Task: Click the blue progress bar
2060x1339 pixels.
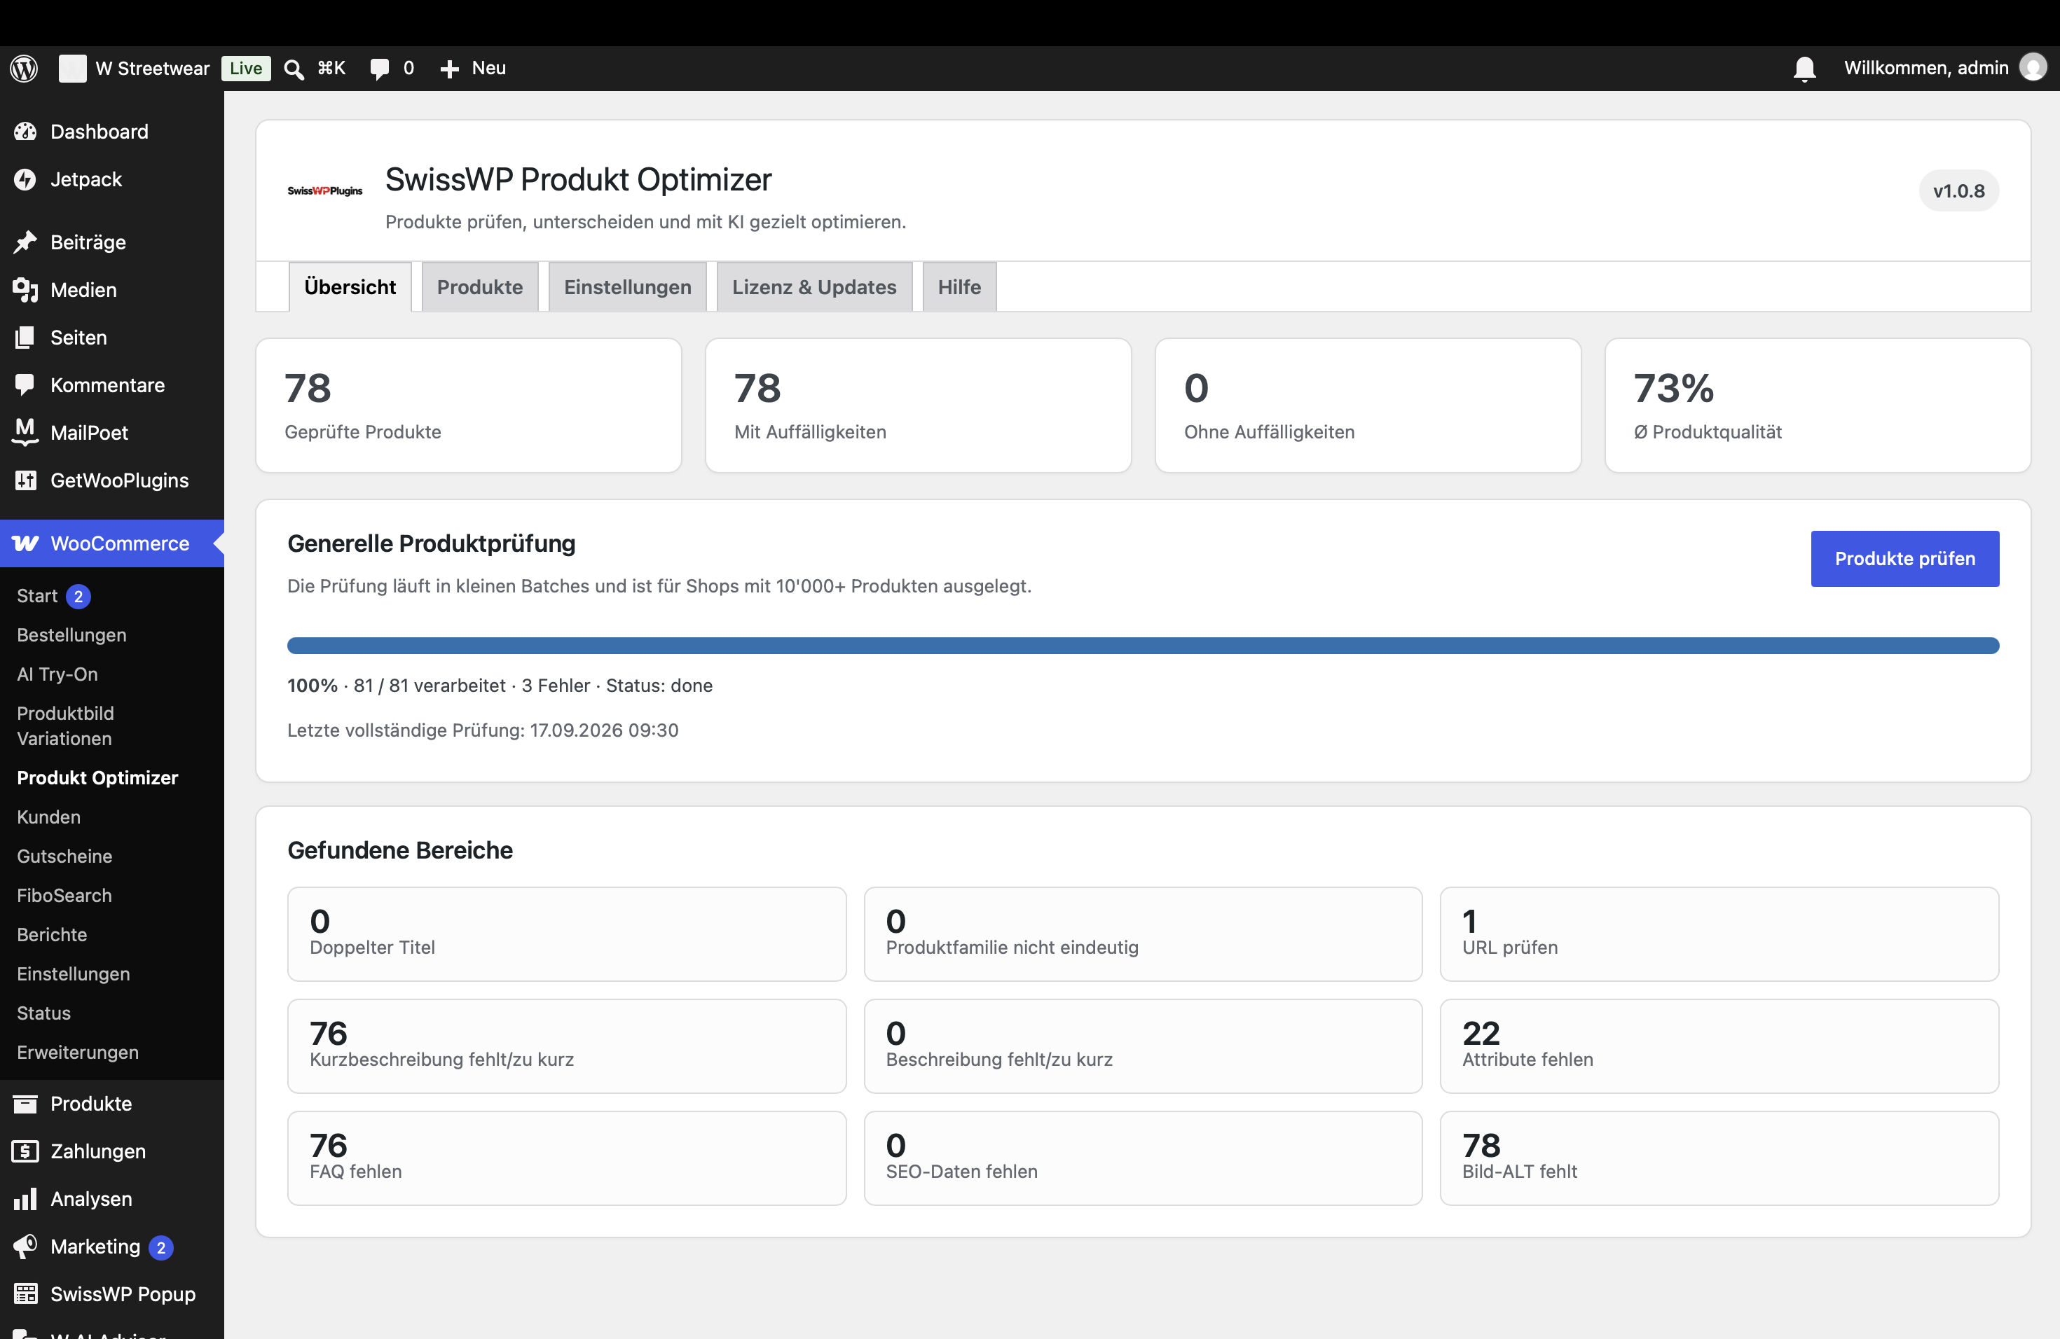Action: [1144, 645]
